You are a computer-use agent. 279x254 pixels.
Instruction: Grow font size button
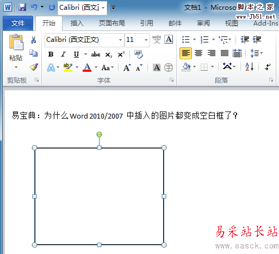click(127, 67)
